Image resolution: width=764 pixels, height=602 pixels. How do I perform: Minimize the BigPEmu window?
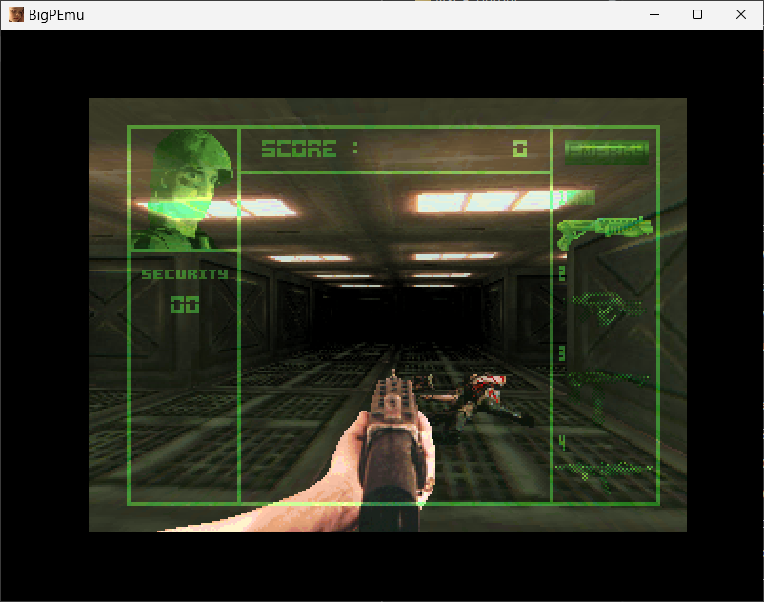click(x=654, y=14)
